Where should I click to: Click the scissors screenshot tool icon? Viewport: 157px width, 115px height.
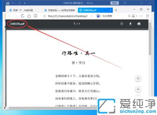pos(133,16)
